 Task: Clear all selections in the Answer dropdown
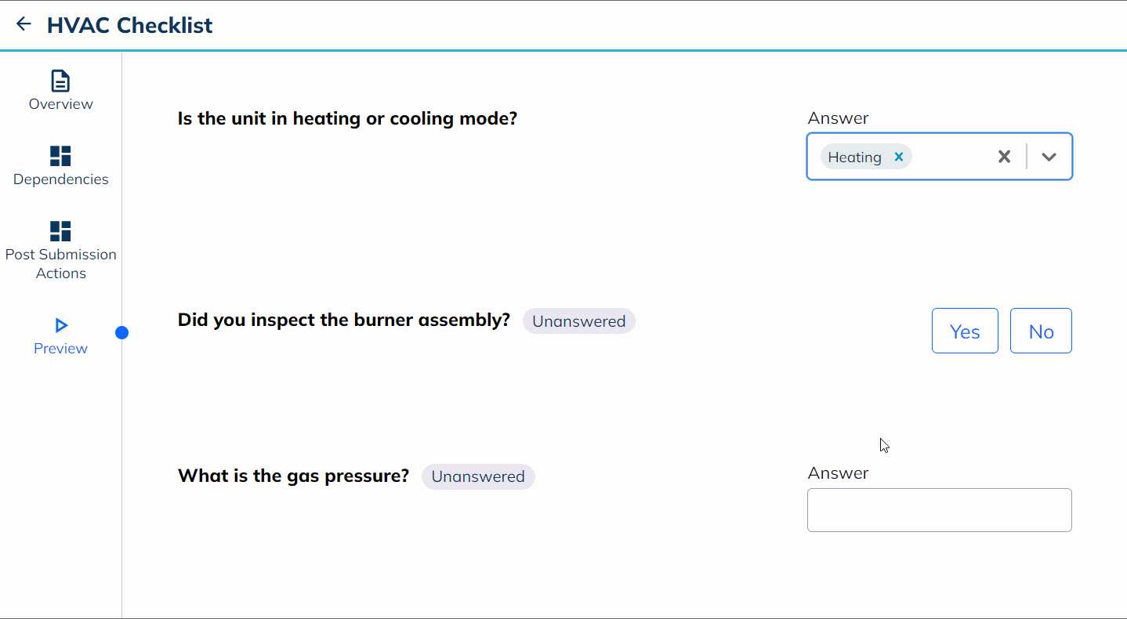[x=1004, y=157]
